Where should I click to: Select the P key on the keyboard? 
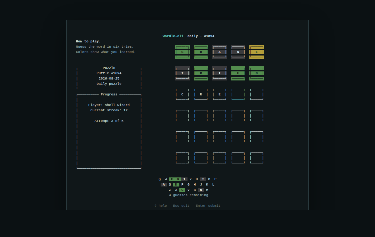click(215, 179)
